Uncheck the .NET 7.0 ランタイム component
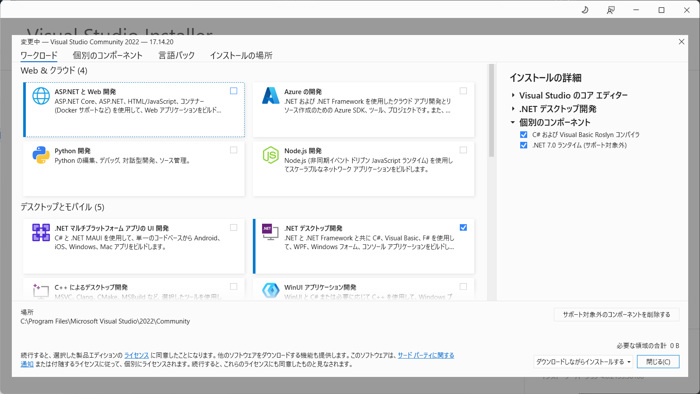 [524, 145]
